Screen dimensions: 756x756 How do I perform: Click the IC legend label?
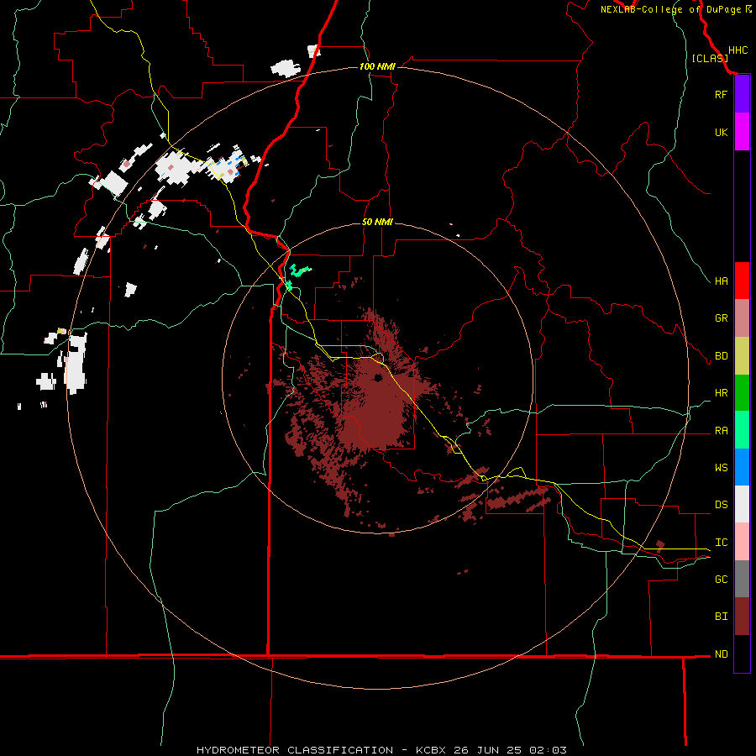pos(721,543)
